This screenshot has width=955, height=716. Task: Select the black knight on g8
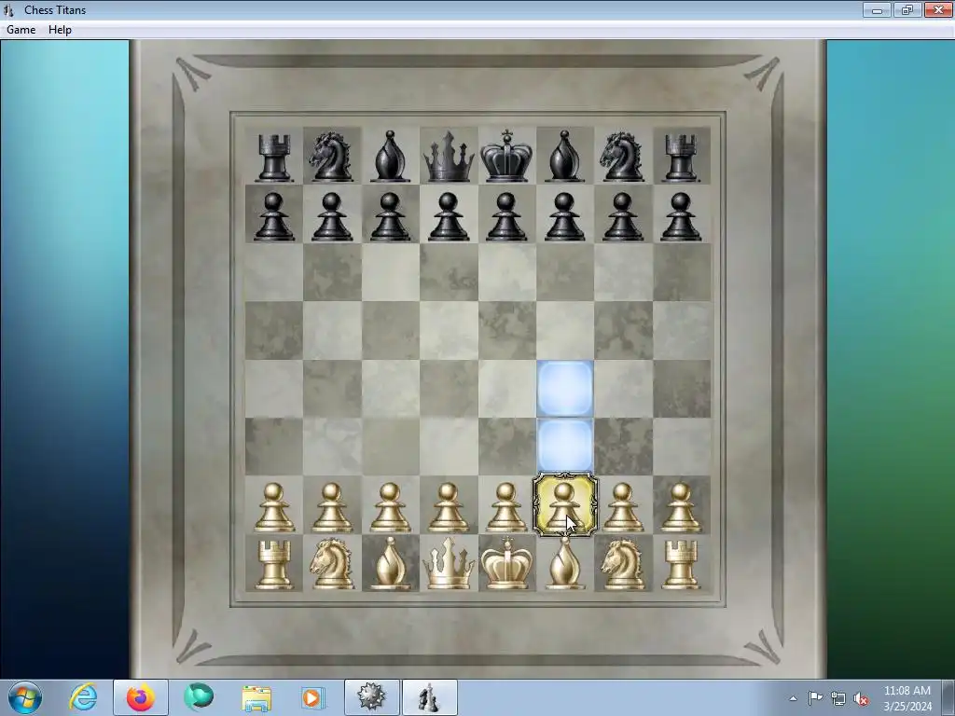pyautogui.click(x=623, y=157)
